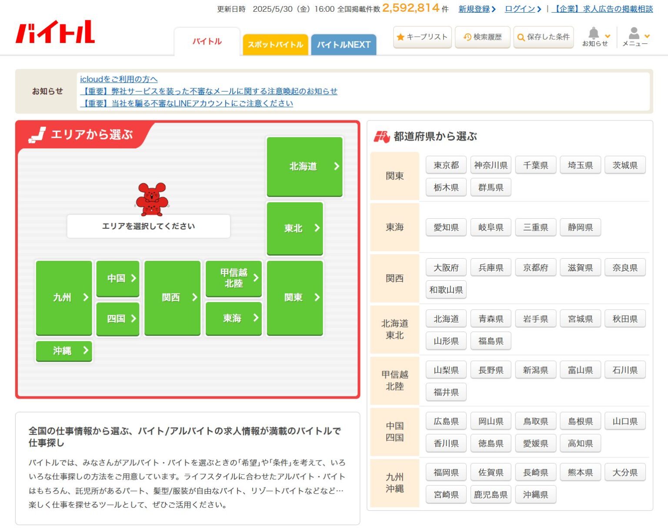The width and height of the screenshot is (668, 529).
Task: Select the 沖縄 area button
Action: point(63,351)
